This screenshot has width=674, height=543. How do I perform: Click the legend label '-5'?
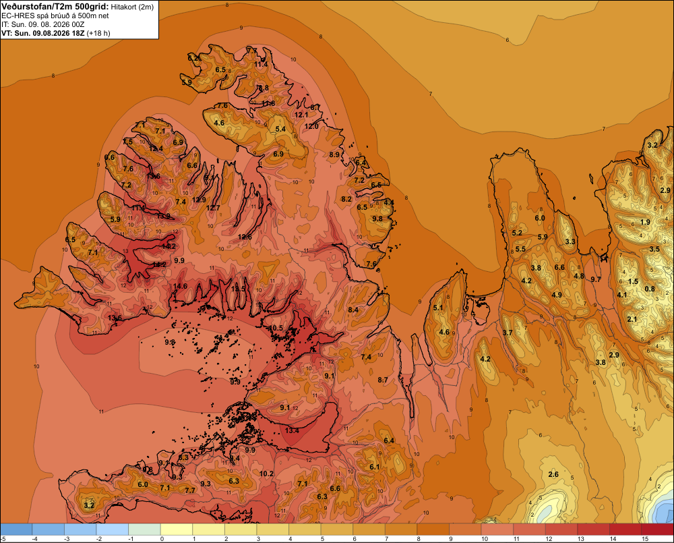coord(3,539)
